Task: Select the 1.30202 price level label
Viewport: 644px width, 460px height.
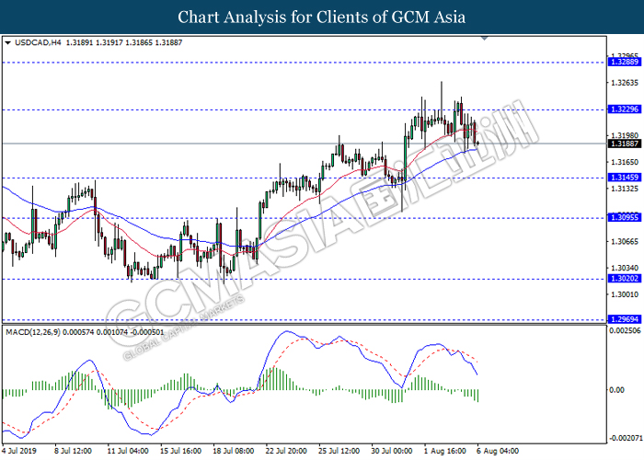Action: [x=624, y=279]
